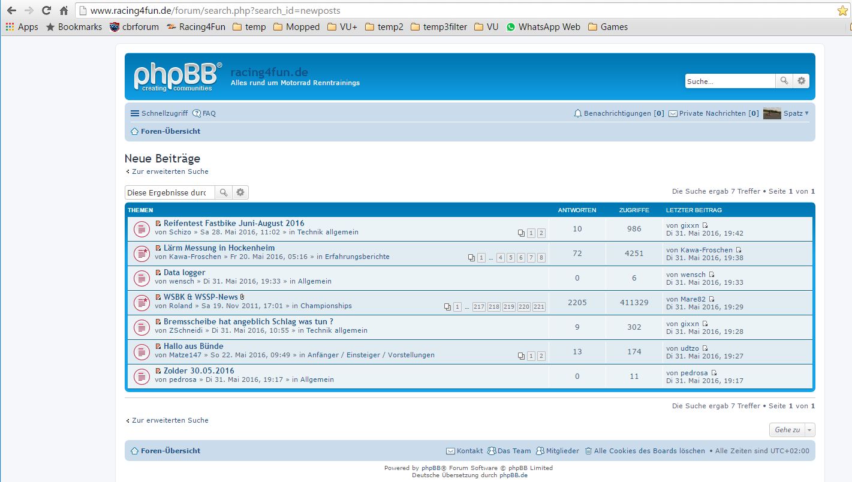This screenshot has width=852, height=482.
Task: Click 'Zur erweiterten Suche' link under the heading
Action: pyautogui.click(x=170, y=171)
